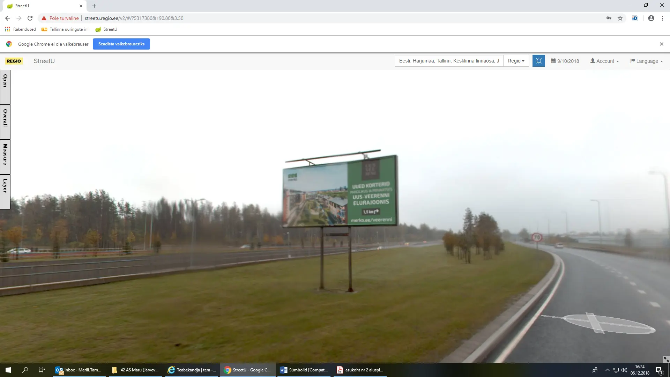This screenshot has height=377, width=670.
Task: Click the ID-card extension icon
Action: 635,18
